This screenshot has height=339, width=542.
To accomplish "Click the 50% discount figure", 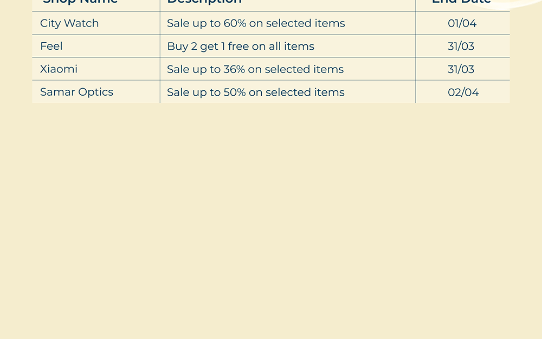I will coord(235,92).
